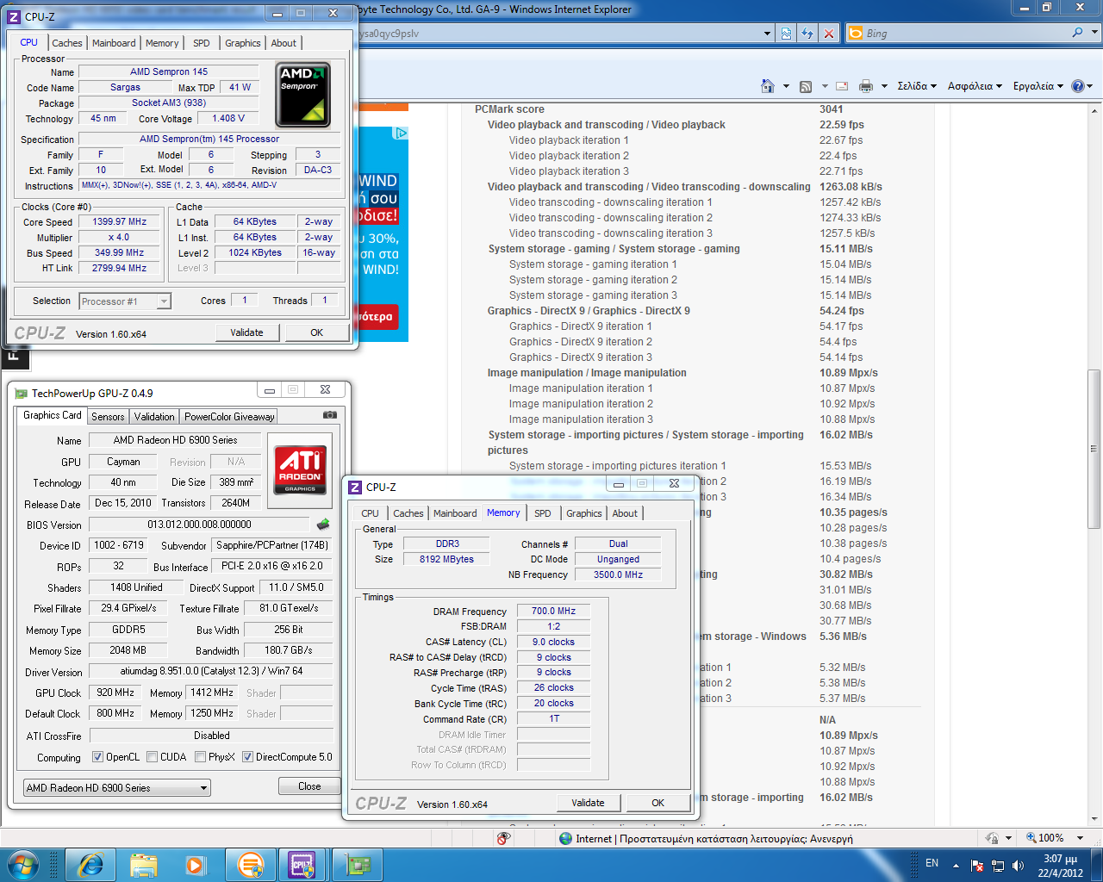Open Internet Explorer from the taskbar
Image resolution: width=1103 pixels, height=882 pixels.
tap(90, 864)
